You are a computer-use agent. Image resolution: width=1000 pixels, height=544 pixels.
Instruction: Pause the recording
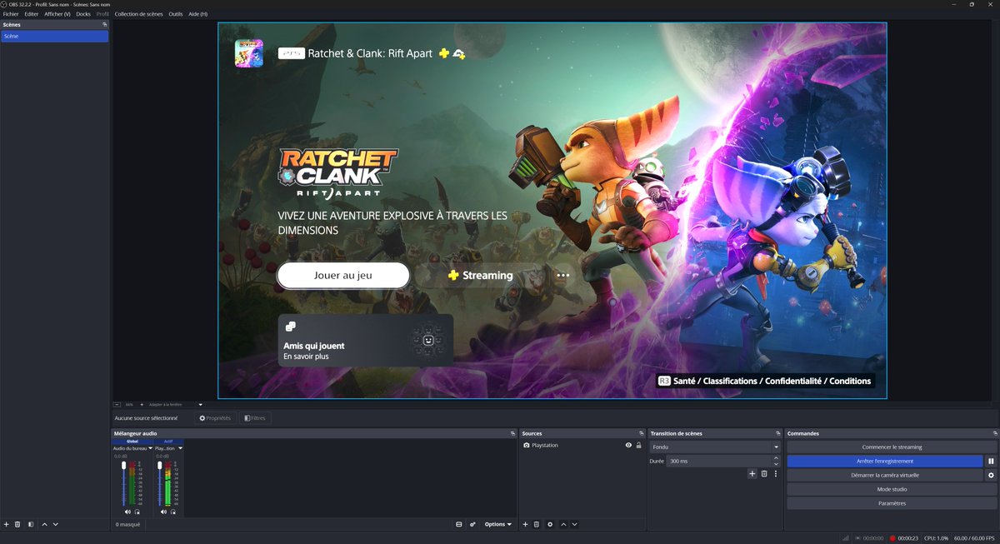[991, 461]
